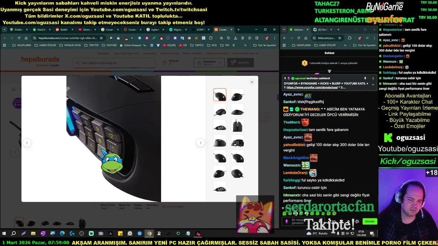Switch to the İzleme YouTube tab
Image resolution: width=438 pixels, height=246 pixels.
pos(87,30)
